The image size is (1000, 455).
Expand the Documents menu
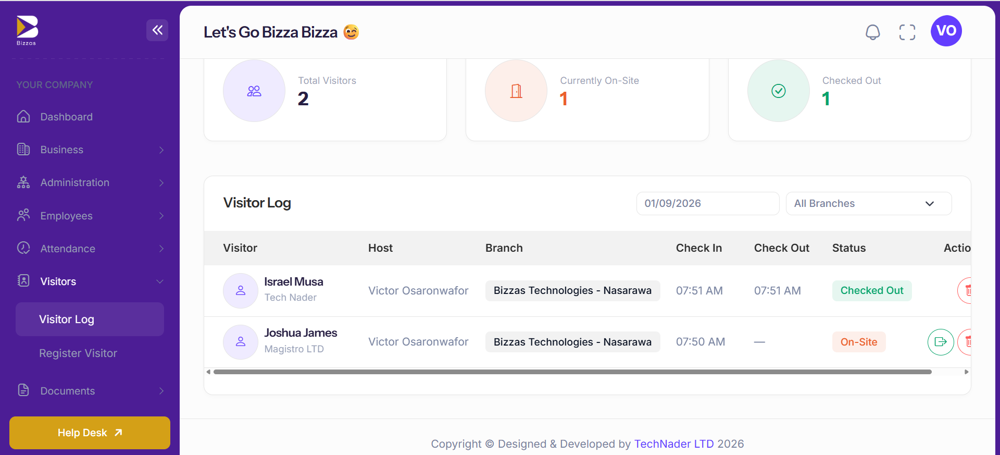[90, 391]
